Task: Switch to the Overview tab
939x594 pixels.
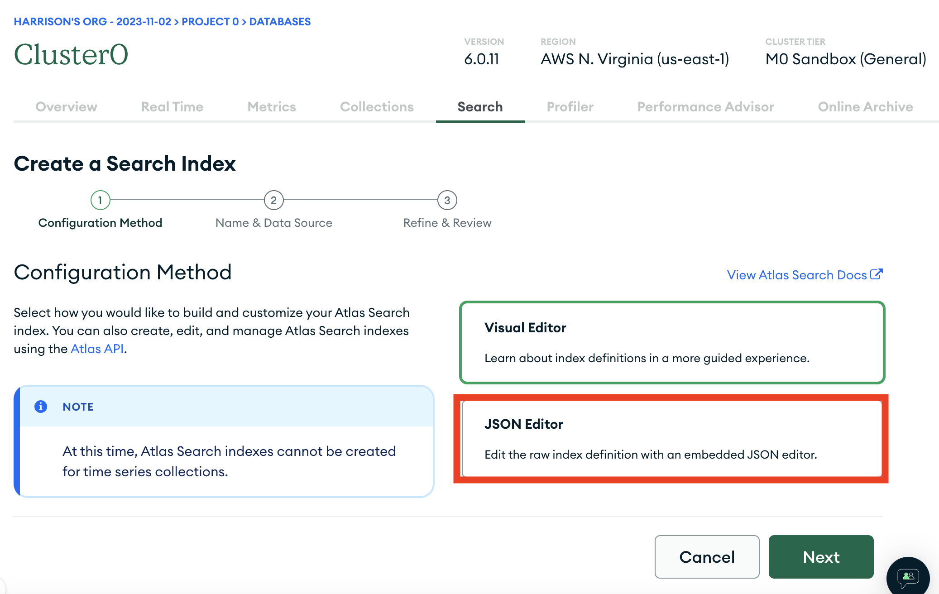Action: (66, 107)
